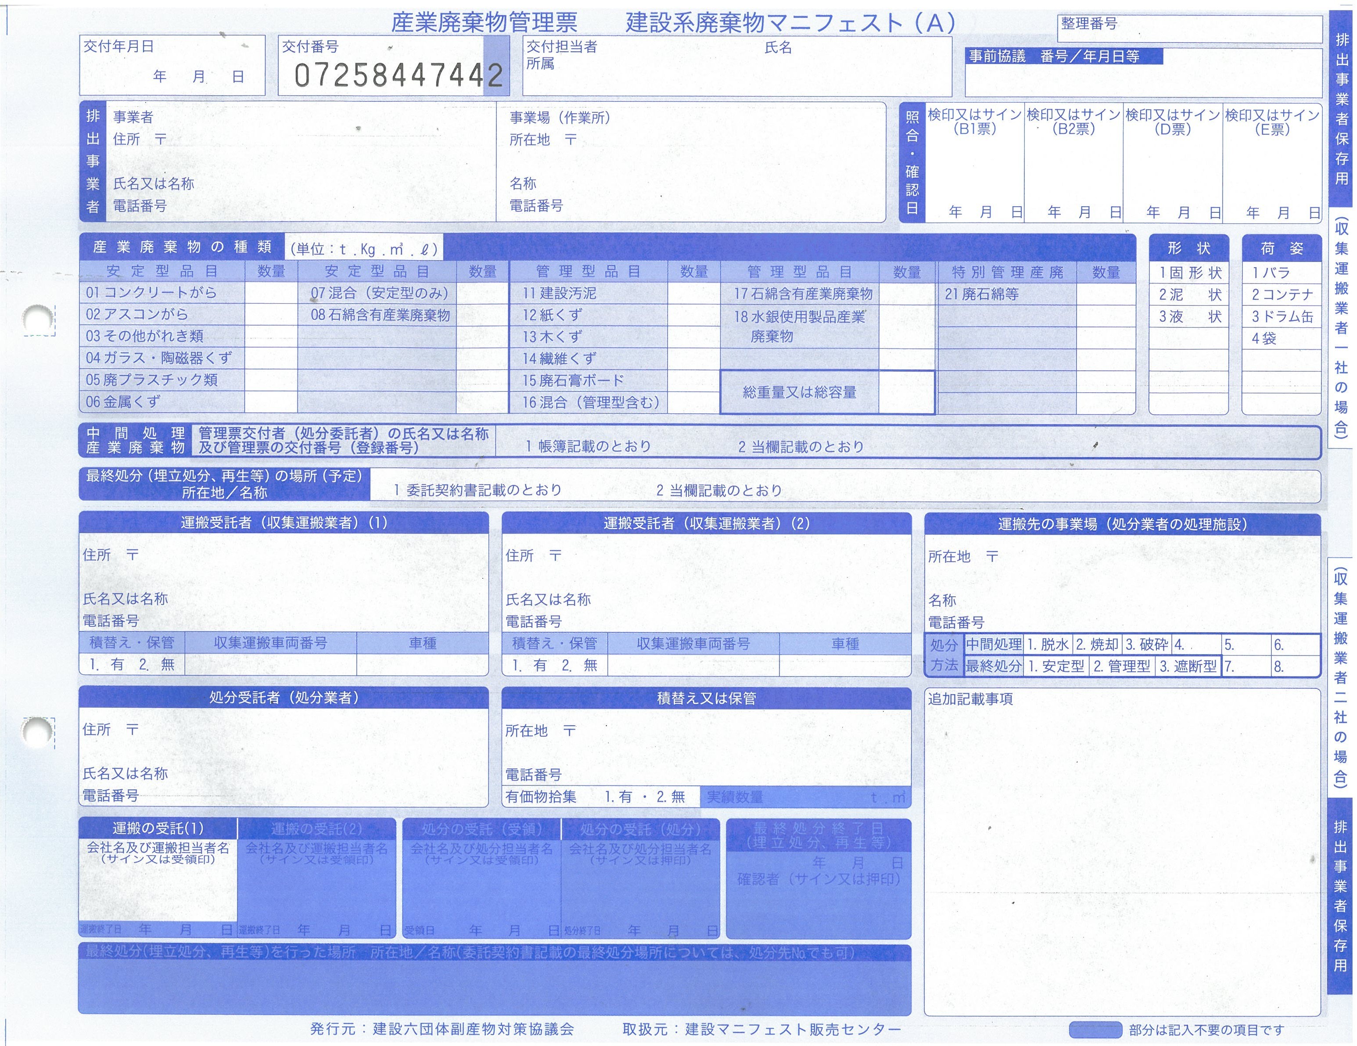Viewport: 1357px width, 1046px height.
Task: Click the 整理番号 label
Action: (1089, 24)
